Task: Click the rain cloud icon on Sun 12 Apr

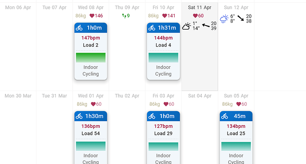Action: [x=224, y=19]
